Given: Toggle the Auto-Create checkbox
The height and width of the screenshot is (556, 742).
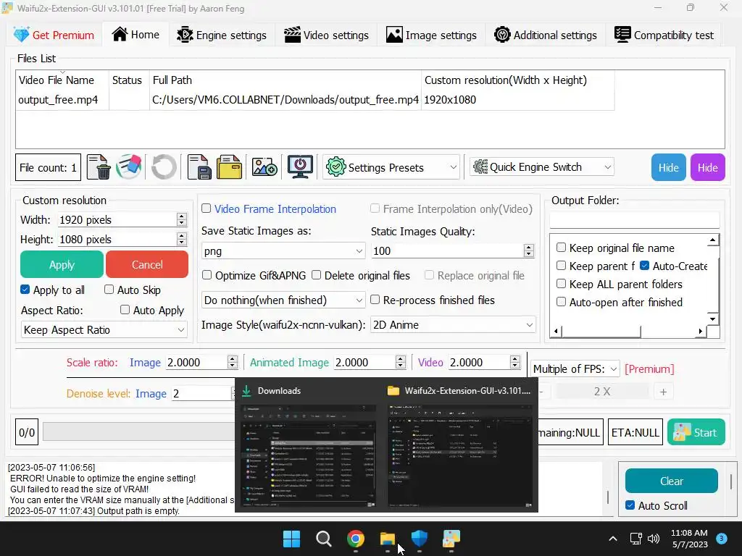Looking at the screenshot, I should pyautogui.click(x=644, y=266).
